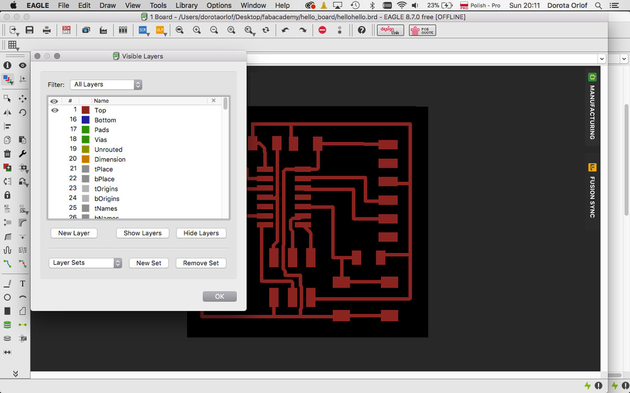Run a ULP program icon

160,30
